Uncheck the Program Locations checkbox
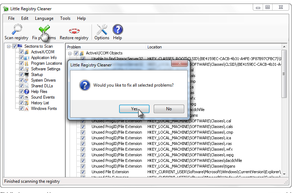This screenshot has width=292, height=193. click(x=21, y=63)
